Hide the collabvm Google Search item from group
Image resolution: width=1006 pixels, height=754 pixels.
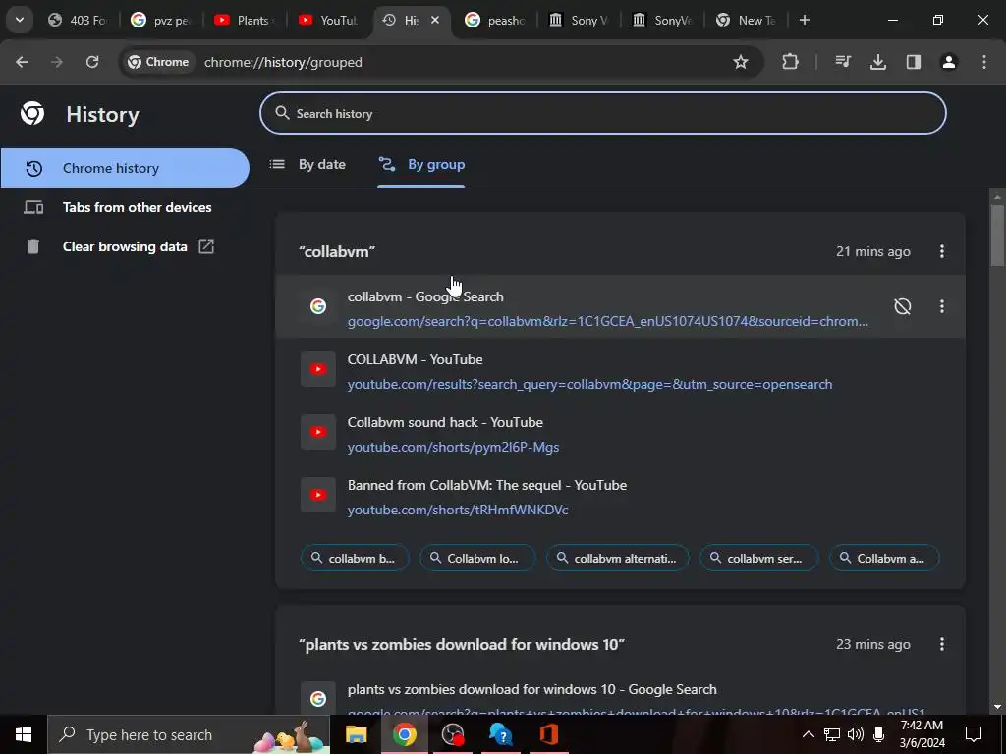[902, 306]
